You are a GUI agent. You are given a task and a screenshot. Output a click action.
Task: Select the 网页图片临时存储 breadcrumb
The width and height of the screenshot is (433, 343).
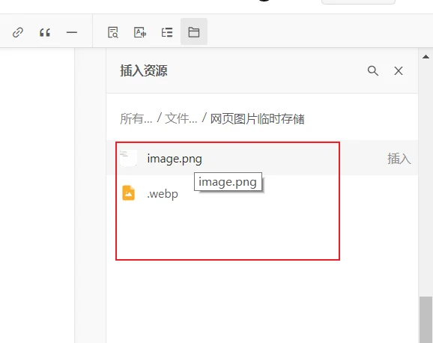[x=258, y=119]
